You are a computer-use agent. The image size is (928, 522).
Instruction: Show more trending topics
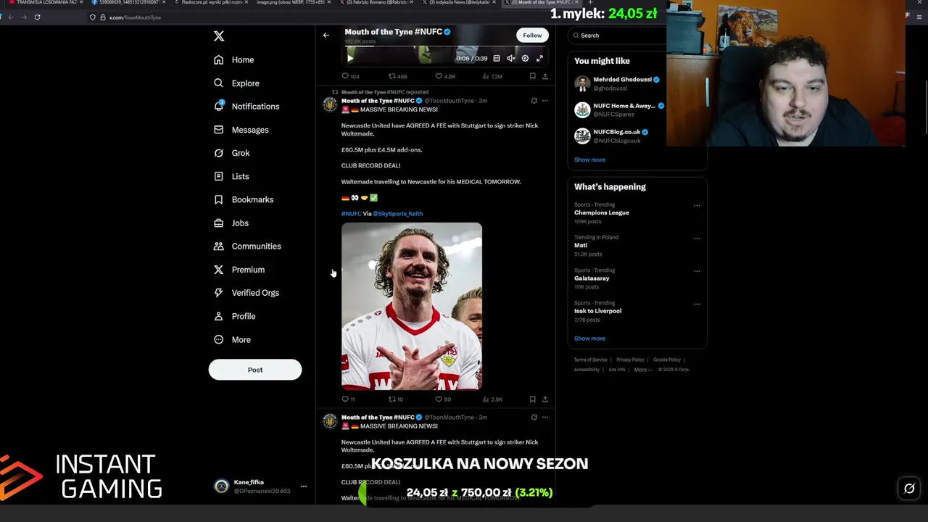[589, 339]
